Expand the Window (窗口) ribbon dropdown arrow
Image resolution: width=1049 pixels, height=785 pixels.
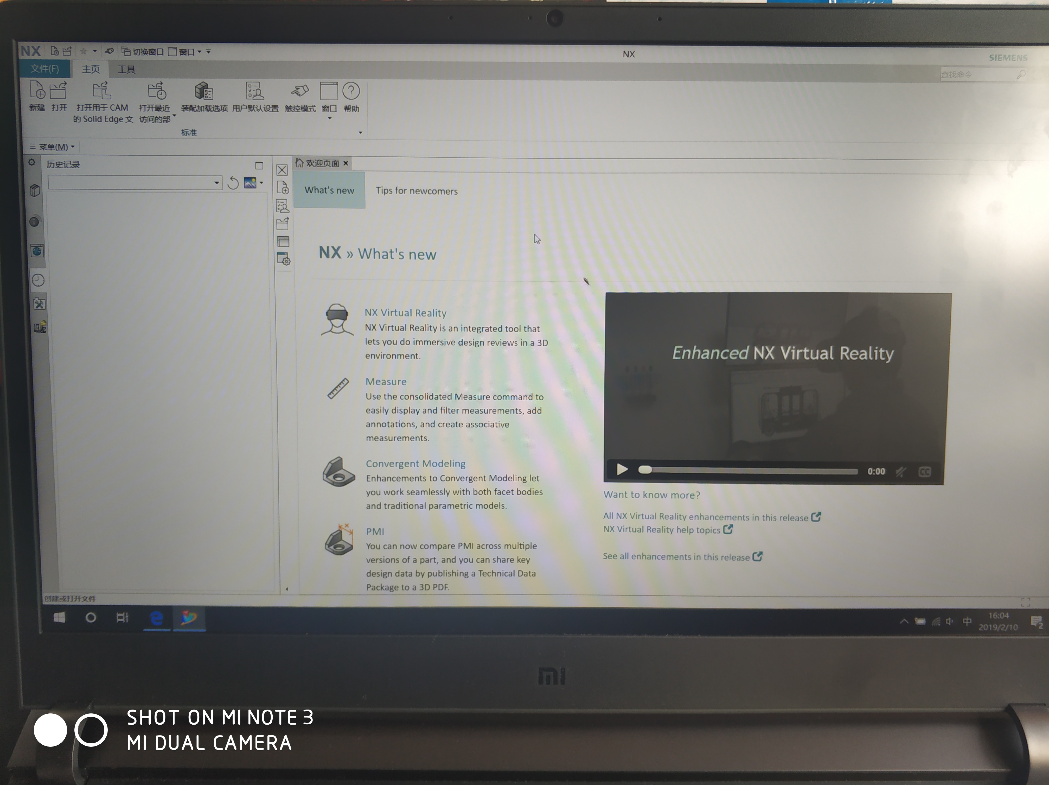pyautogui.click(x=330, y=118)
